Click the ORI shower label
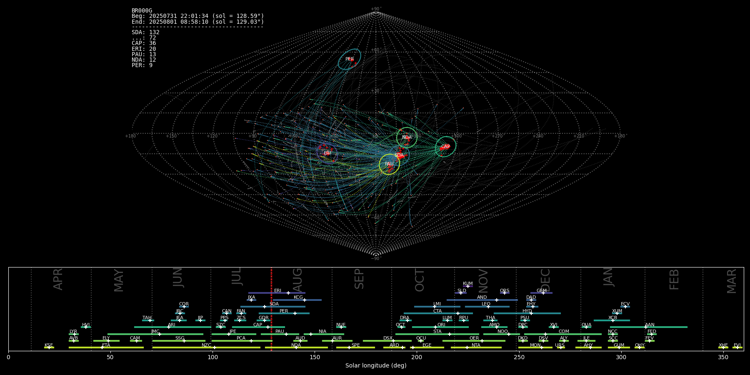The height and width of the screenshot is (375, 750). coord(441,325)
